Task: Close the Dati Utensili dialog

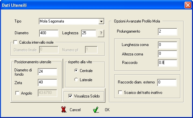Action: 188,5
